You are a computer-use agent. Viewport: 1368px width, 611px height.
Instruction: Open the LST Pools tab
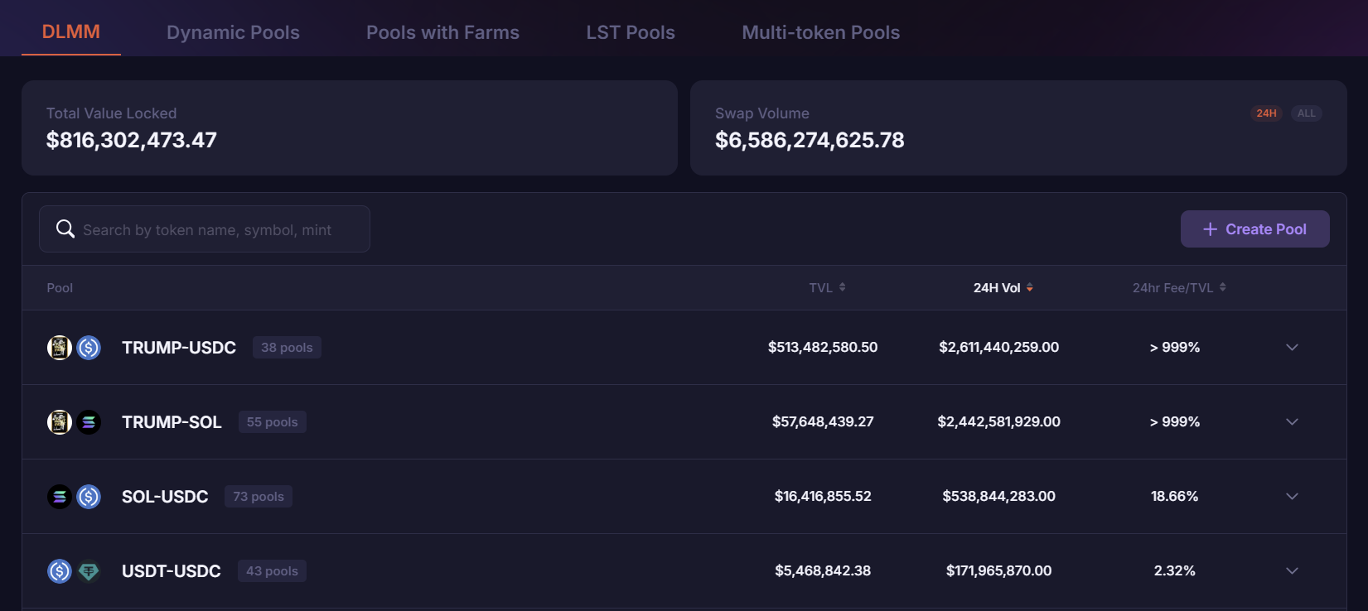[x=631, y=32]
